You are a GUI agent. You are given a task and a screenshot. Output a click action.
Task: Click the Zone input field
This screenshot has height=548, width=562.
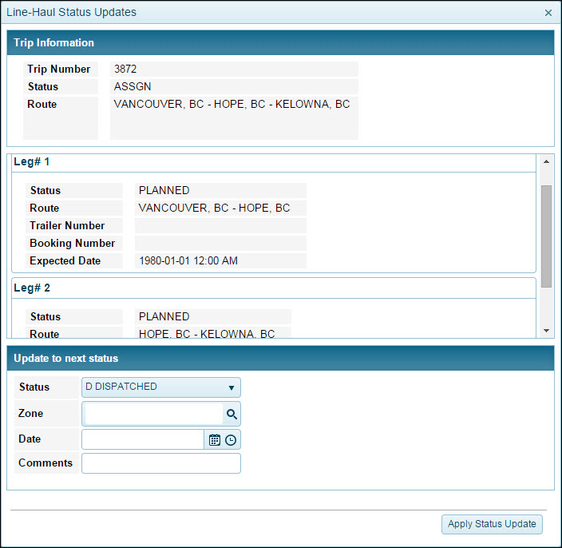click(x=152, y=414)
